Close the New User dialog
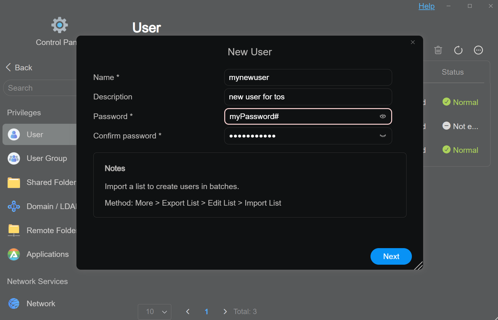This screenshot has width=498, height=320. point(413,42)
